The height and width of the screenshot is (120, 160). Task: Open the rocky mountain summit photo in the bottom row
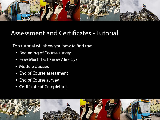tap(60, 110)
